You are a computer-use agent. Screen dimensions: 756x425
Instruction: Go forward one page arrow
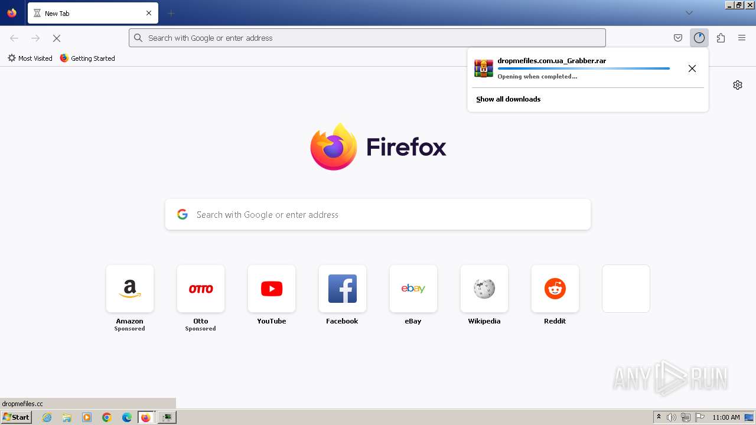coord(35,38)
